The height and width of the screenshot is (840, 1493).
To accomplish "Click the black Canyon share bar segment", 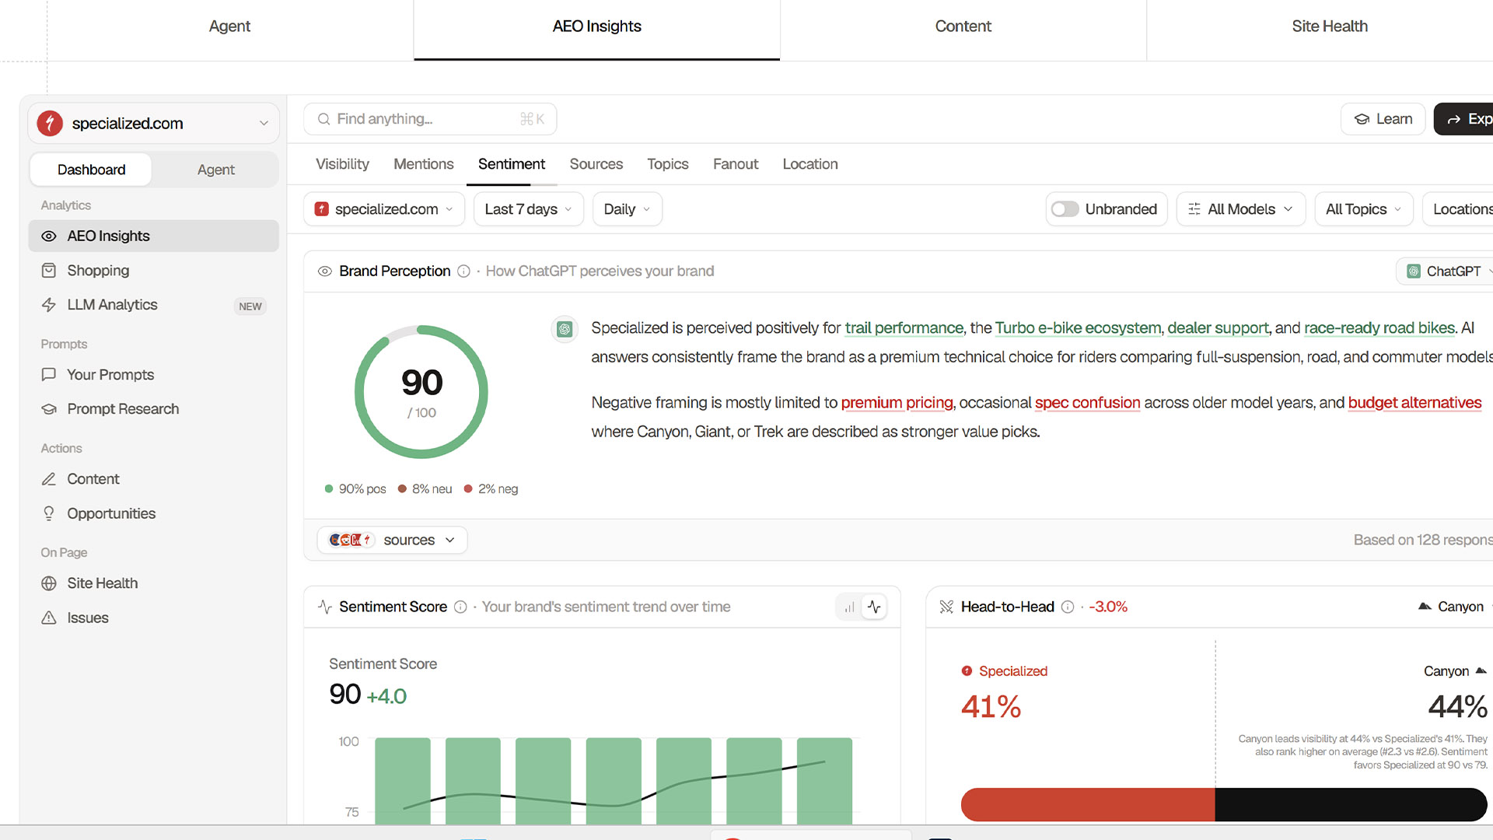I will [1351, 804].
